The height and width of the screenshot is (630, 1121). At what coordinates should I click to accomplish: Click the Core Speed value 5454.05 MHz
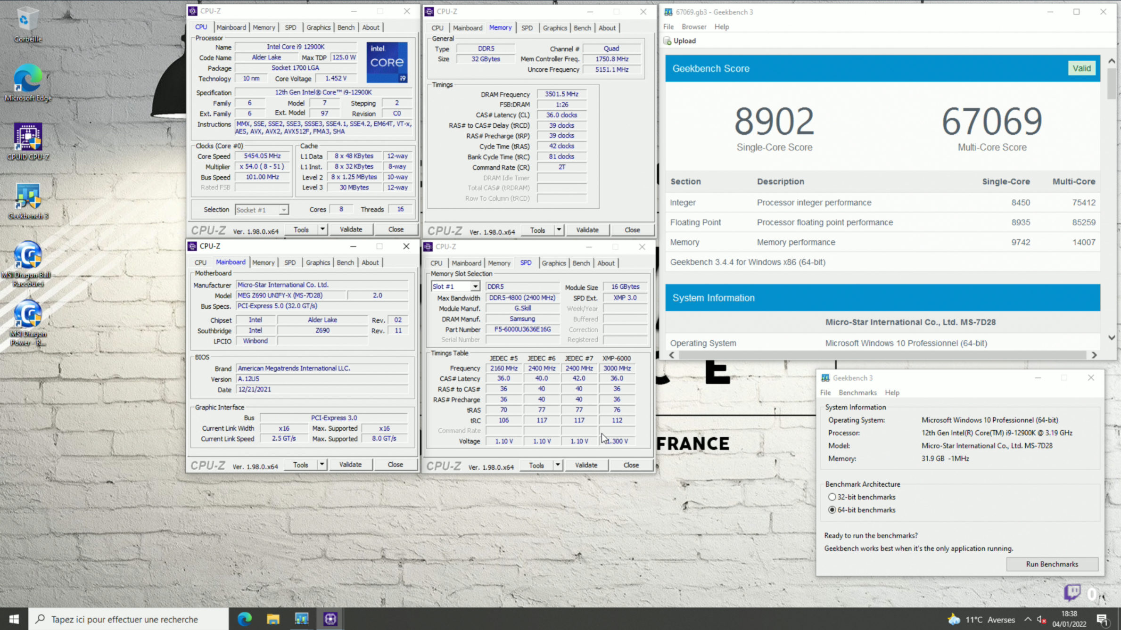coord(263,156)
